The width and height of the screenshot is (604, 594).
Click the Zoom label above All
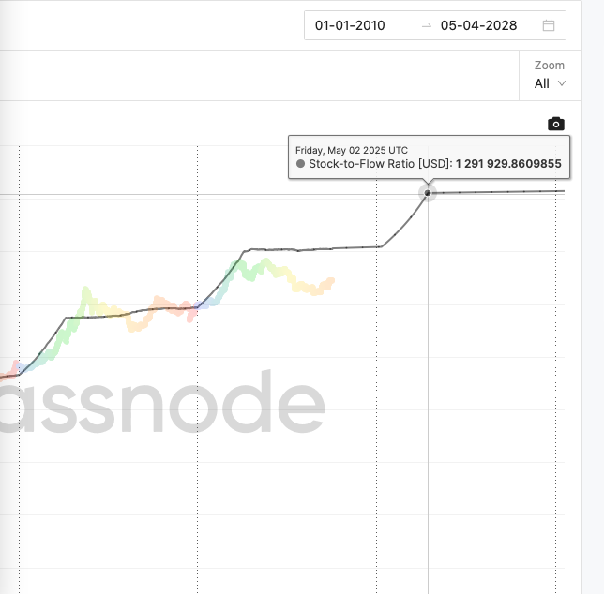click(x=550, y=66)
